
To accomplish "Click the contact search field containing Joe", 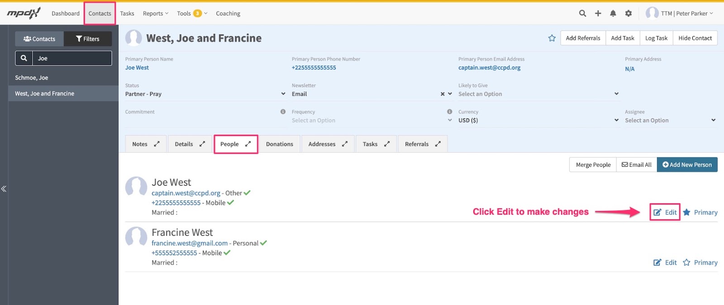I will [x=72, y=58].
